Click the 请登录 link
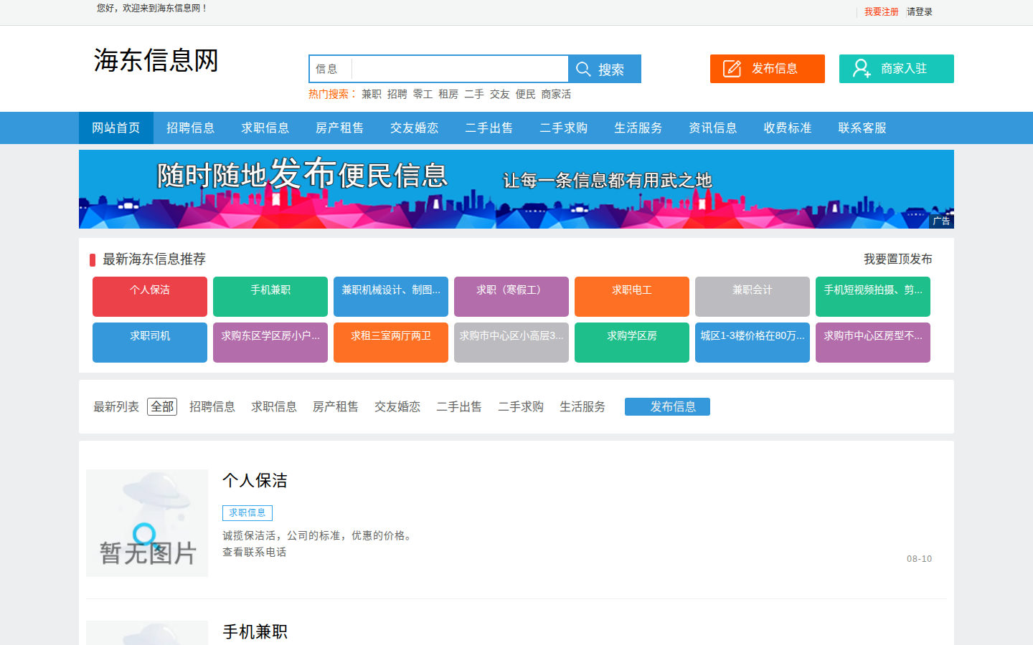 920,11
